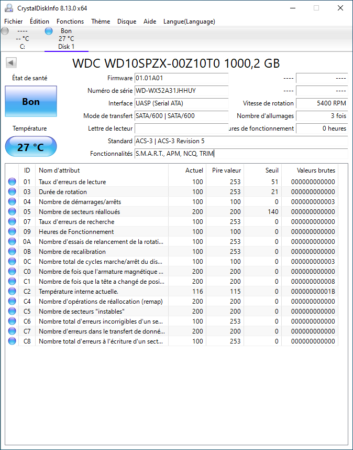
Task: Click the status orb for attribute C0
Action: (12, 272)
